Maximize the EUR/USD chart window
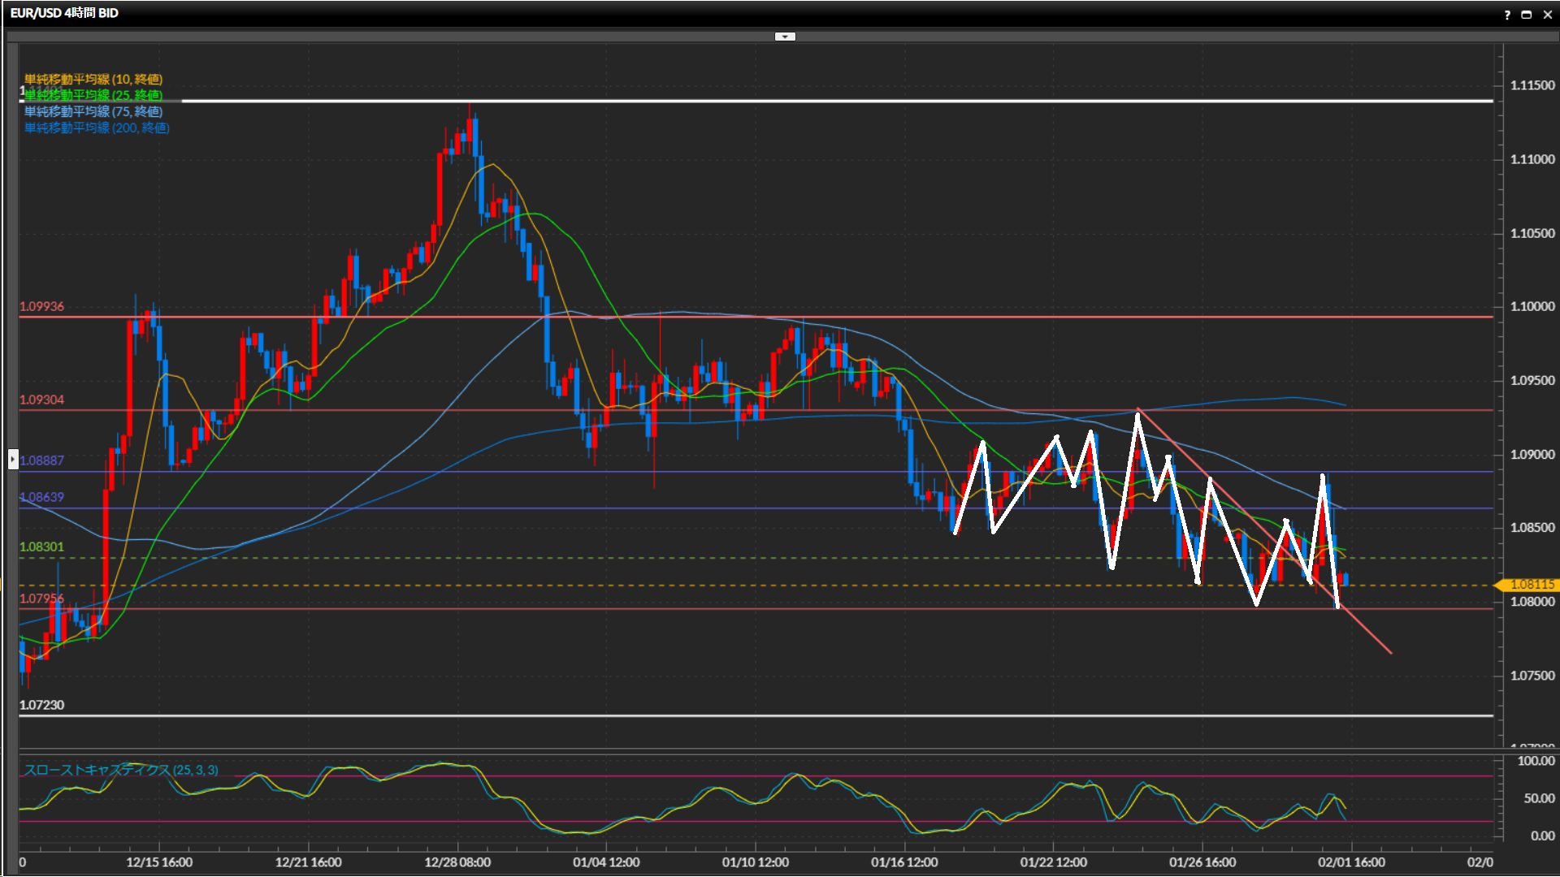The width and height of the screenshot is (1560, 877). pyautogui.click(x=1527, y=15)
